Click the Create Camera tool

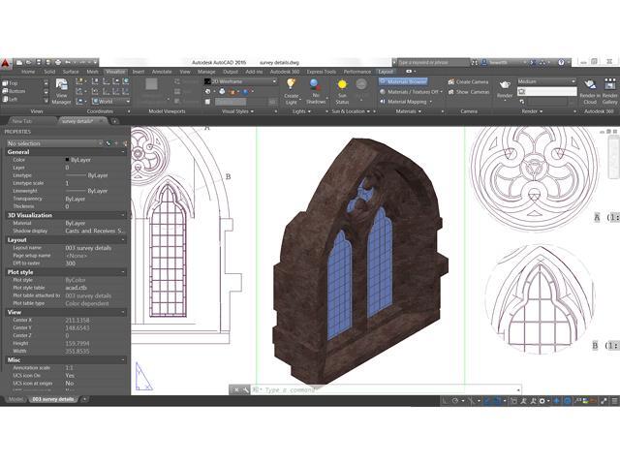pyautogui.click(x=471, y=81)
